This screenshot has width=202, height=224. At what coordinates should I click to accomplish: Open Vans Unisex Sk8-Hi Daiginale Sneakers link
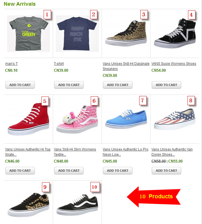pos(126,66)
